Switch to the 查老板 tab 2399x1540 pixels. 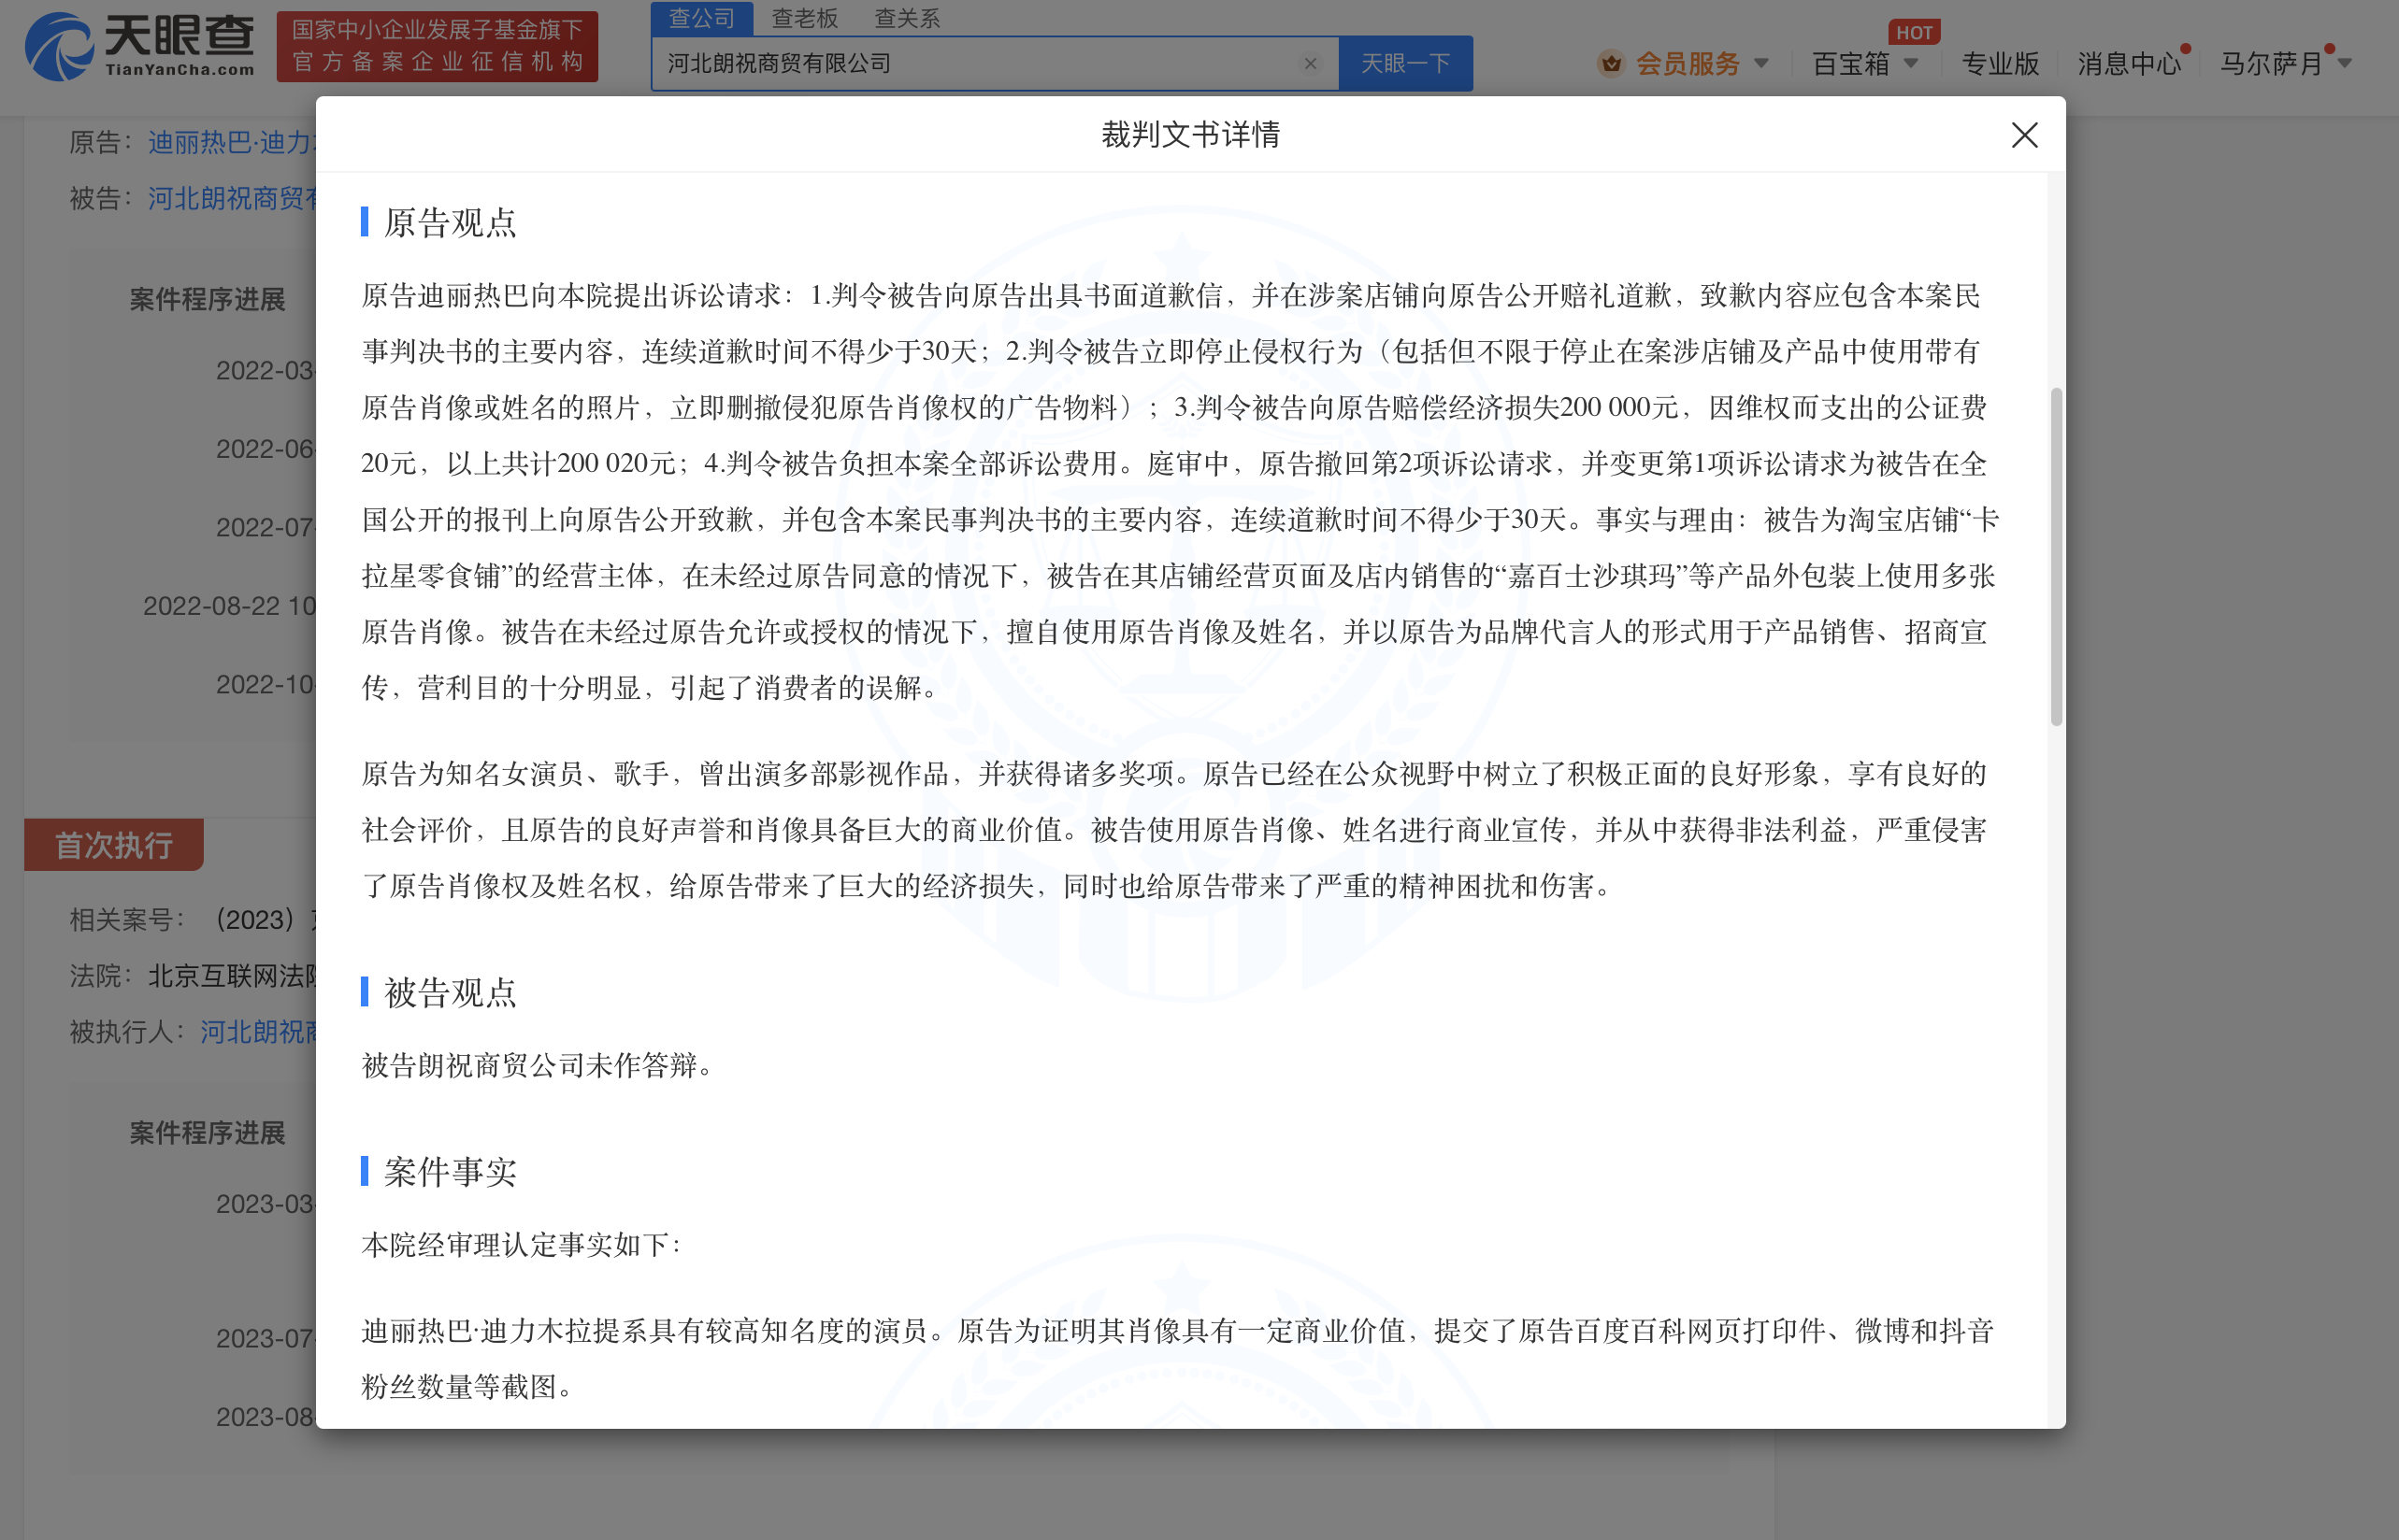pos(803,18)
